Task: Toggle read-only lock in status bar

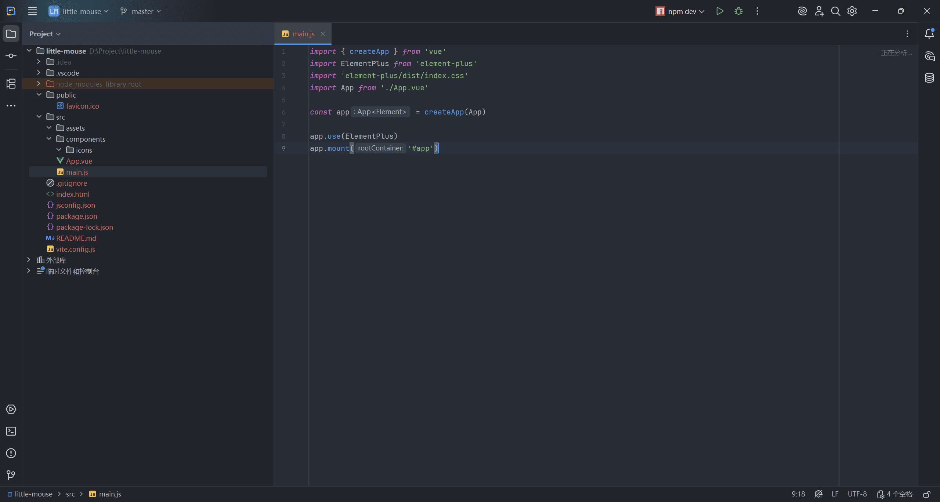Action: pos(927,494)
